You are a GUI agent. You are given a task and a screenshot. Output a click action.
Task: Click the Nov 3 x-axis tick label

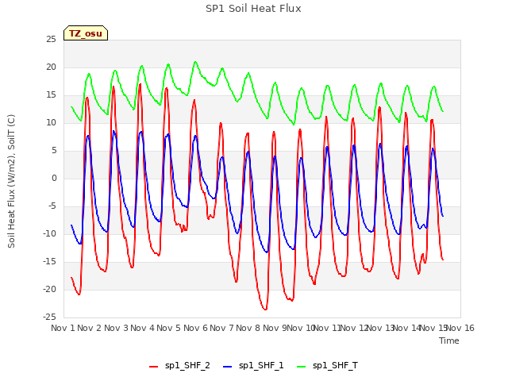coord(116,328)
